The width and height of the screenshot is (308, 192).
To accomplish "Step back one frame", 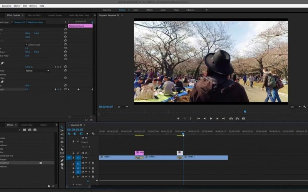I will tap(205, 119).
